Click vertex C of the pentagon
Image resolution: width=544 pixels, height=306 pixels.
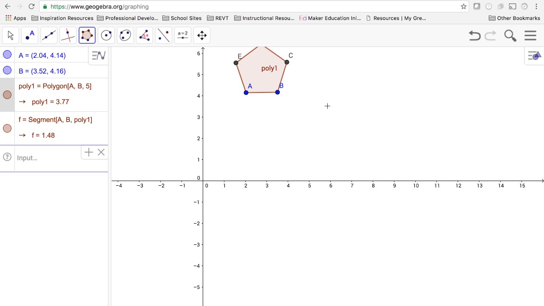point(287,62)
